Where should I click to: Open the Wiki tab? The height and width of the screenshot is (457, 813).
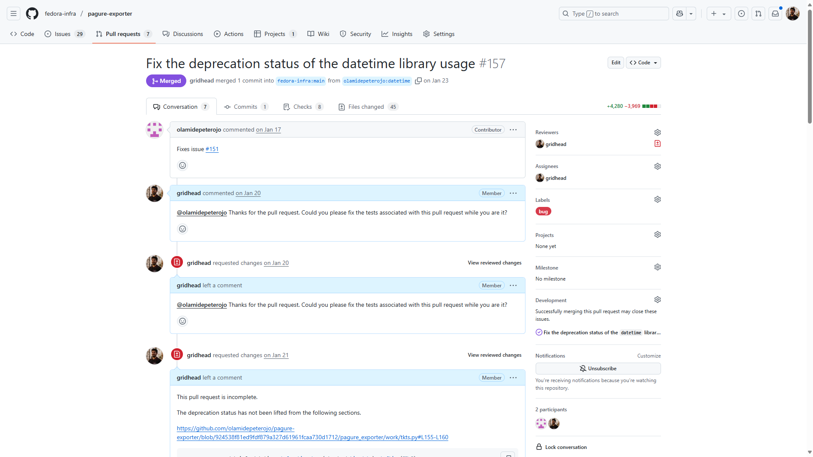(x=318, y=34)
